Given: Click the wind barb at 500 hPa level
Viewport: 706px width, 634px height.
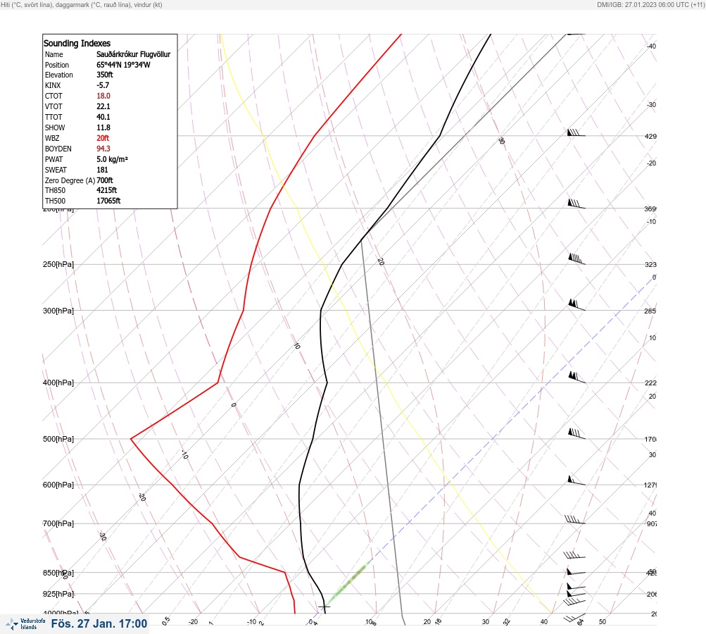Looking at the screenshot, I should (576, 434).
